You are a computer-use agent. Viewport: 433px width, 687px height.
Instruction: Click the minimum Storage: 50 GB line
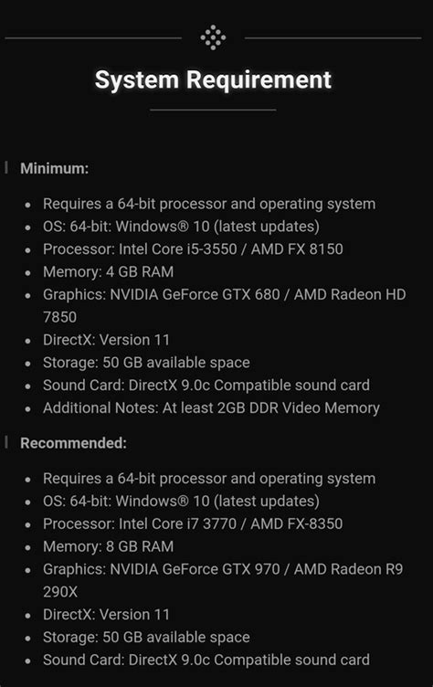point(146,363)
